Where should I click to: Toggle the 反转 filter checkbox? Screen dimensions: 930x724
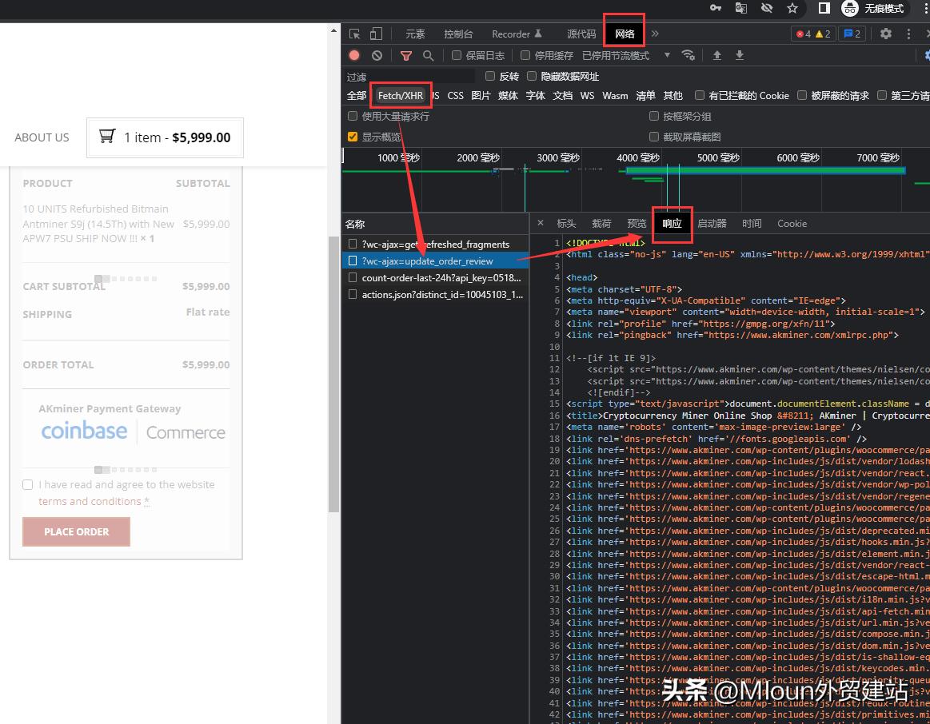[489, 76]
